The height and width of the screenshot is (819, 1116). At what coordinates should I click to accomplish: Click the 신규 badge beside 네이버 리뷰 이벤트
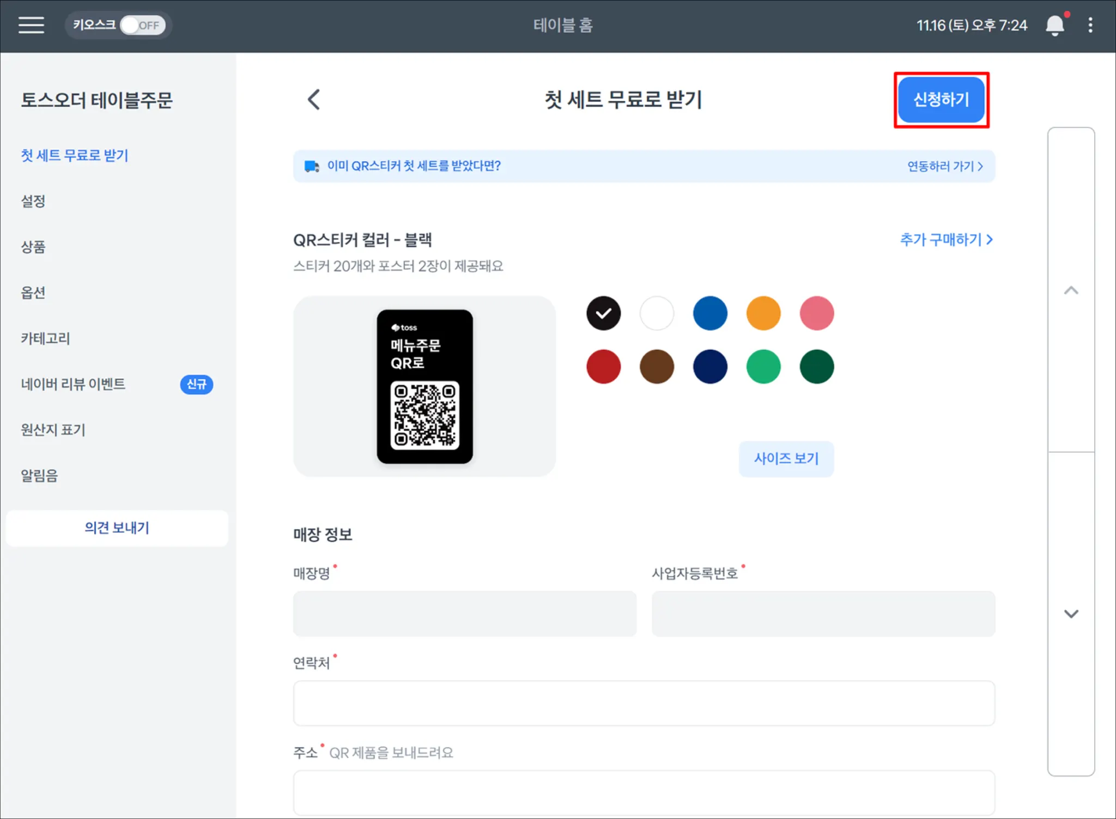[196, 384]
